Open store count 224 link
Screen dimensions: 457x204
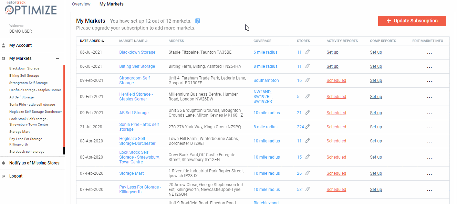(301, 127)
